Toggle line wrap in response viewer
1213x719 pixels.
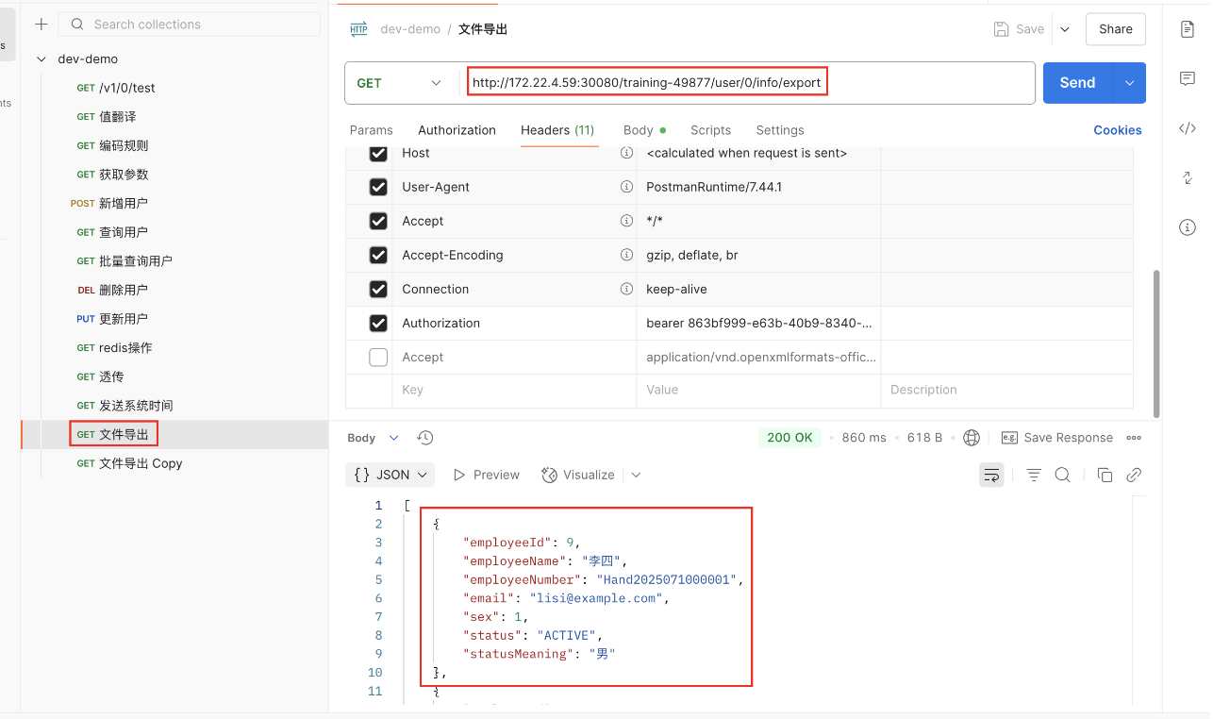point(990,475)
